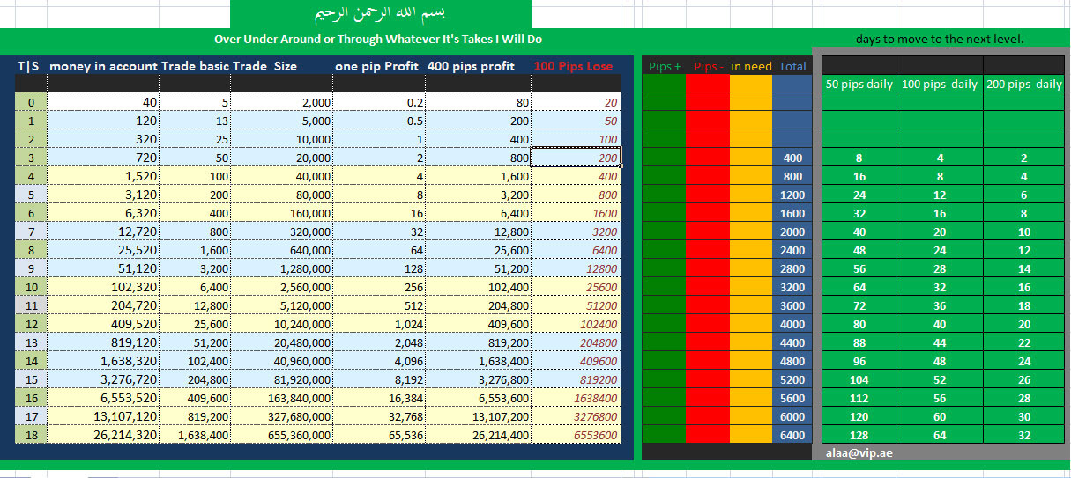Select Trade Size value '327,680,000'
Image resolution: width=1071 pixels, height=478 pixels.
282,416
